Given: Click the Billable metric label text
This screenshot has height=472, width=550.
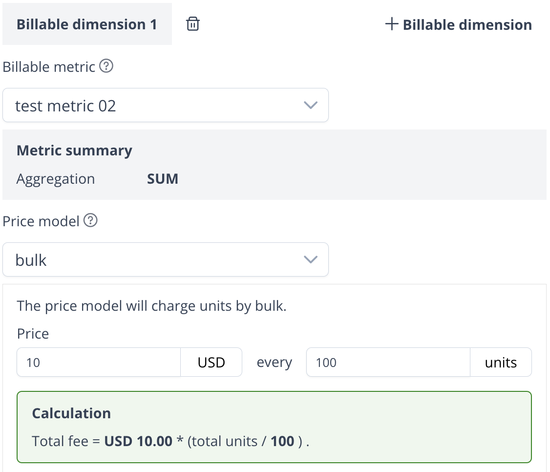Looking at the screenshot, I should coord(49,66).
